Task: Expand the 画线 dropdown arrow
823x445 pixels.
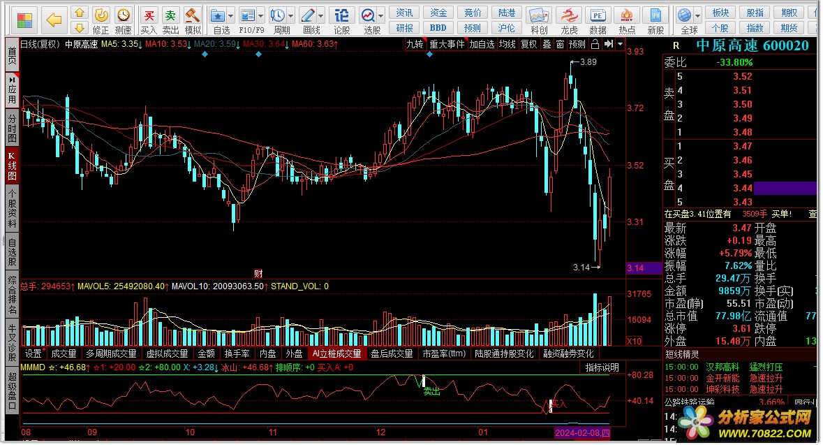Action: (320, 16)
